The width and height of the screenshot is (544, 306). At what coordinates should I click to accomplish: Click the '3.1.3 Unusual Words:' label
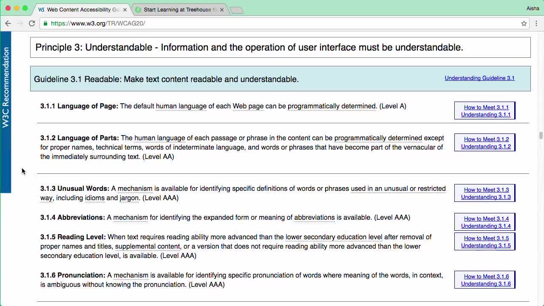click(x=75, y=189)
